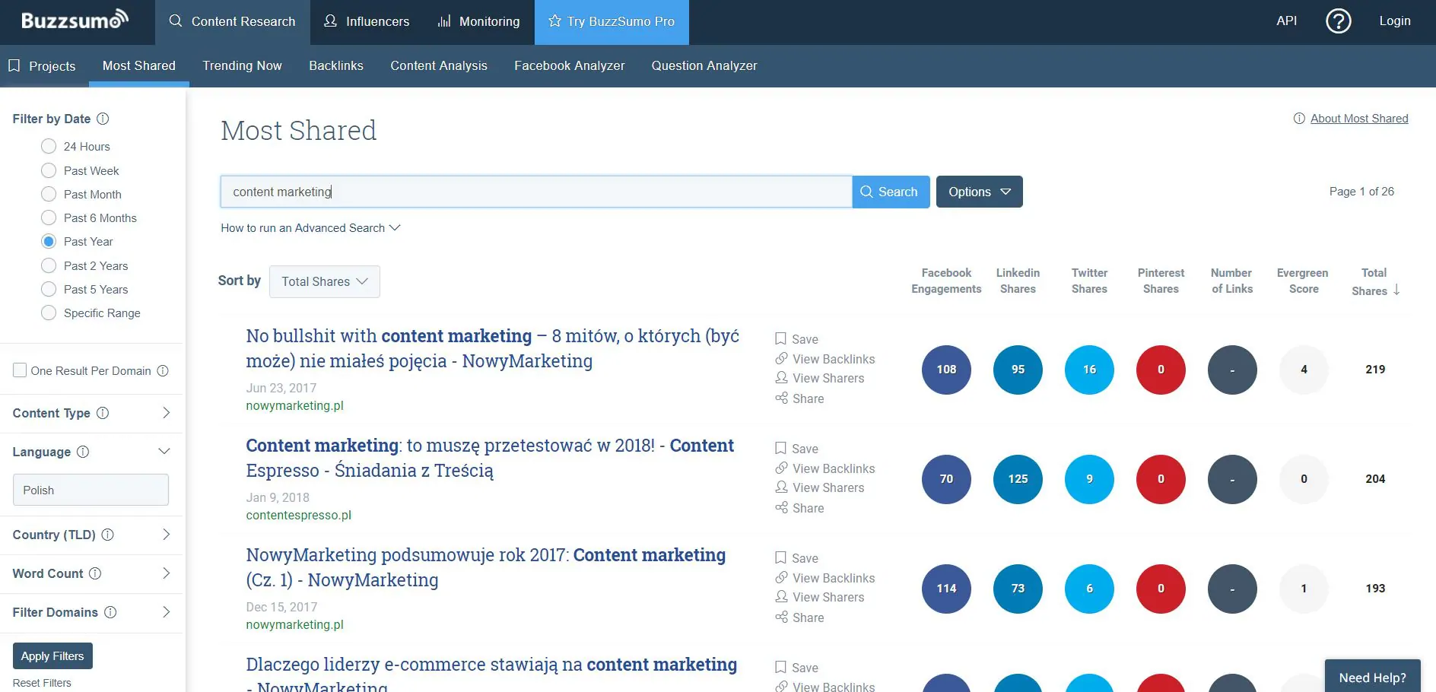Select the Past Month date filter

(49, 194)
